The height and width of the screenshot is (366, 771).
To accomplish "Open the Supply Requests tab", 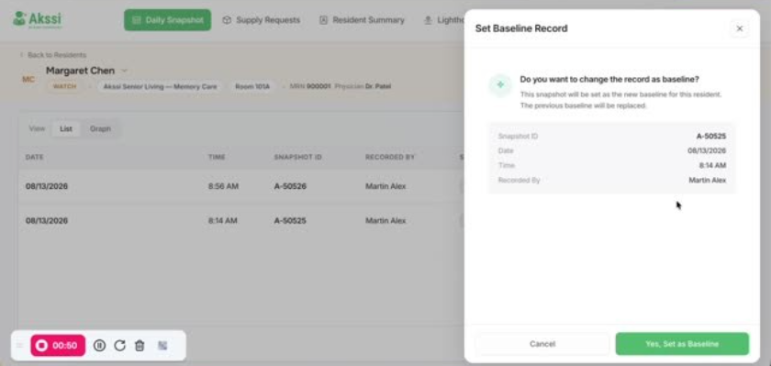I will tap(261, 20).
